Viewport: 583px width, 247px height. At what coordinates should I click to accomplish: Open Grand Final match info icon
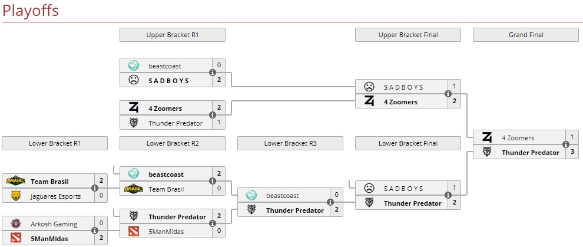[565, 145]
